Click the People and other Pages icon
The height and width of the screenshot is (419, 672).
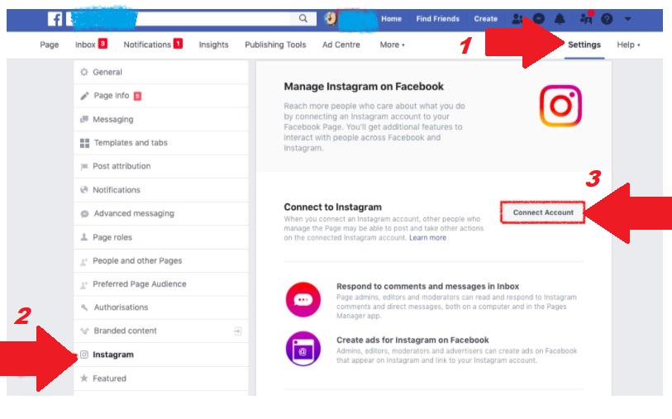tap(84, 261)
